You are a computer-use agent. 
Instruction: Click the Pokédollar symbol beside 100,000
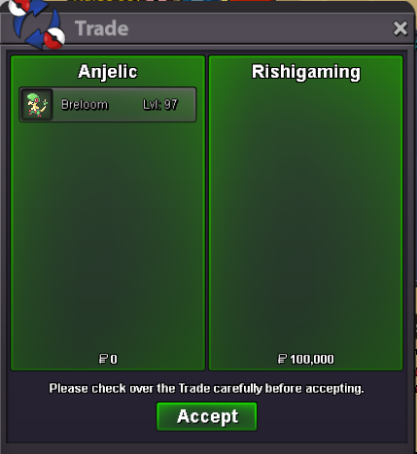click(x=282, y=359)
